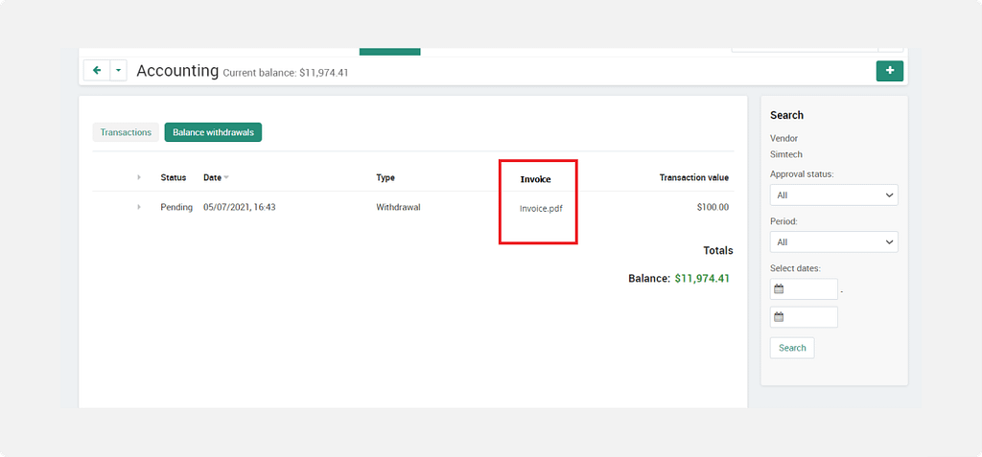
Task: Focus the first Select dates field
Action: (812, 289)
